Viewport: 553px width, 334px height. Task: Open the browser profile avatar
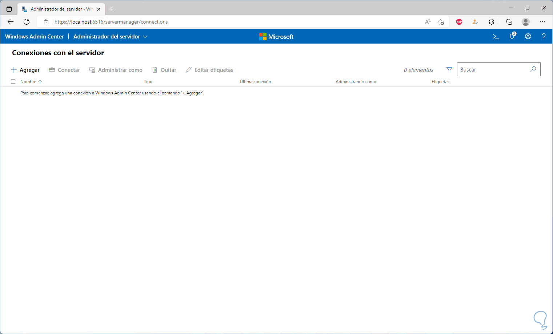click(x=526, y=22)
